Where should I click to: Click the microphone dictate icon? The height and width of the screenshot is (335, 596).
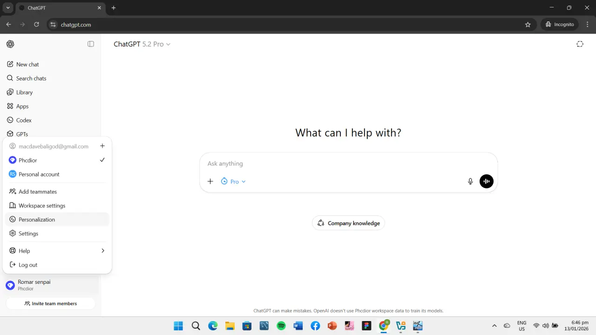click(x=470, y=181)
